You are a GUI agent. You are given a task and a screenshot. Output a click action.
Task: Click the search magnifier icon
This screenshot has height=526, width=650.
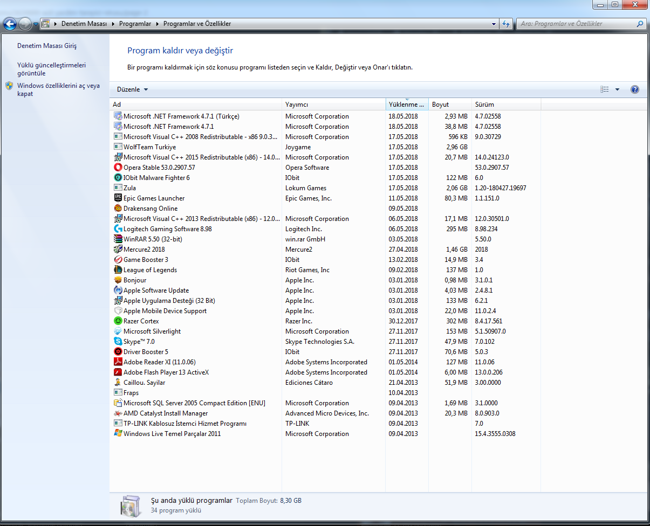[x=640, y=24]
